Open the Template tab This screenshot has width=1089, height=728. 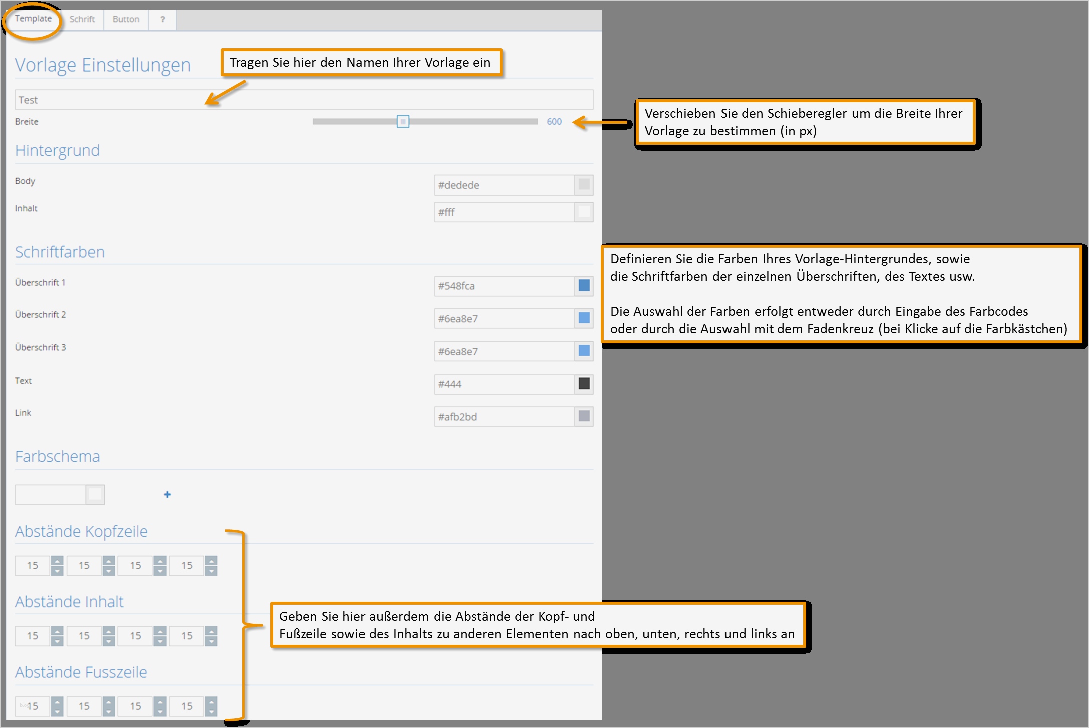[33, 19]
